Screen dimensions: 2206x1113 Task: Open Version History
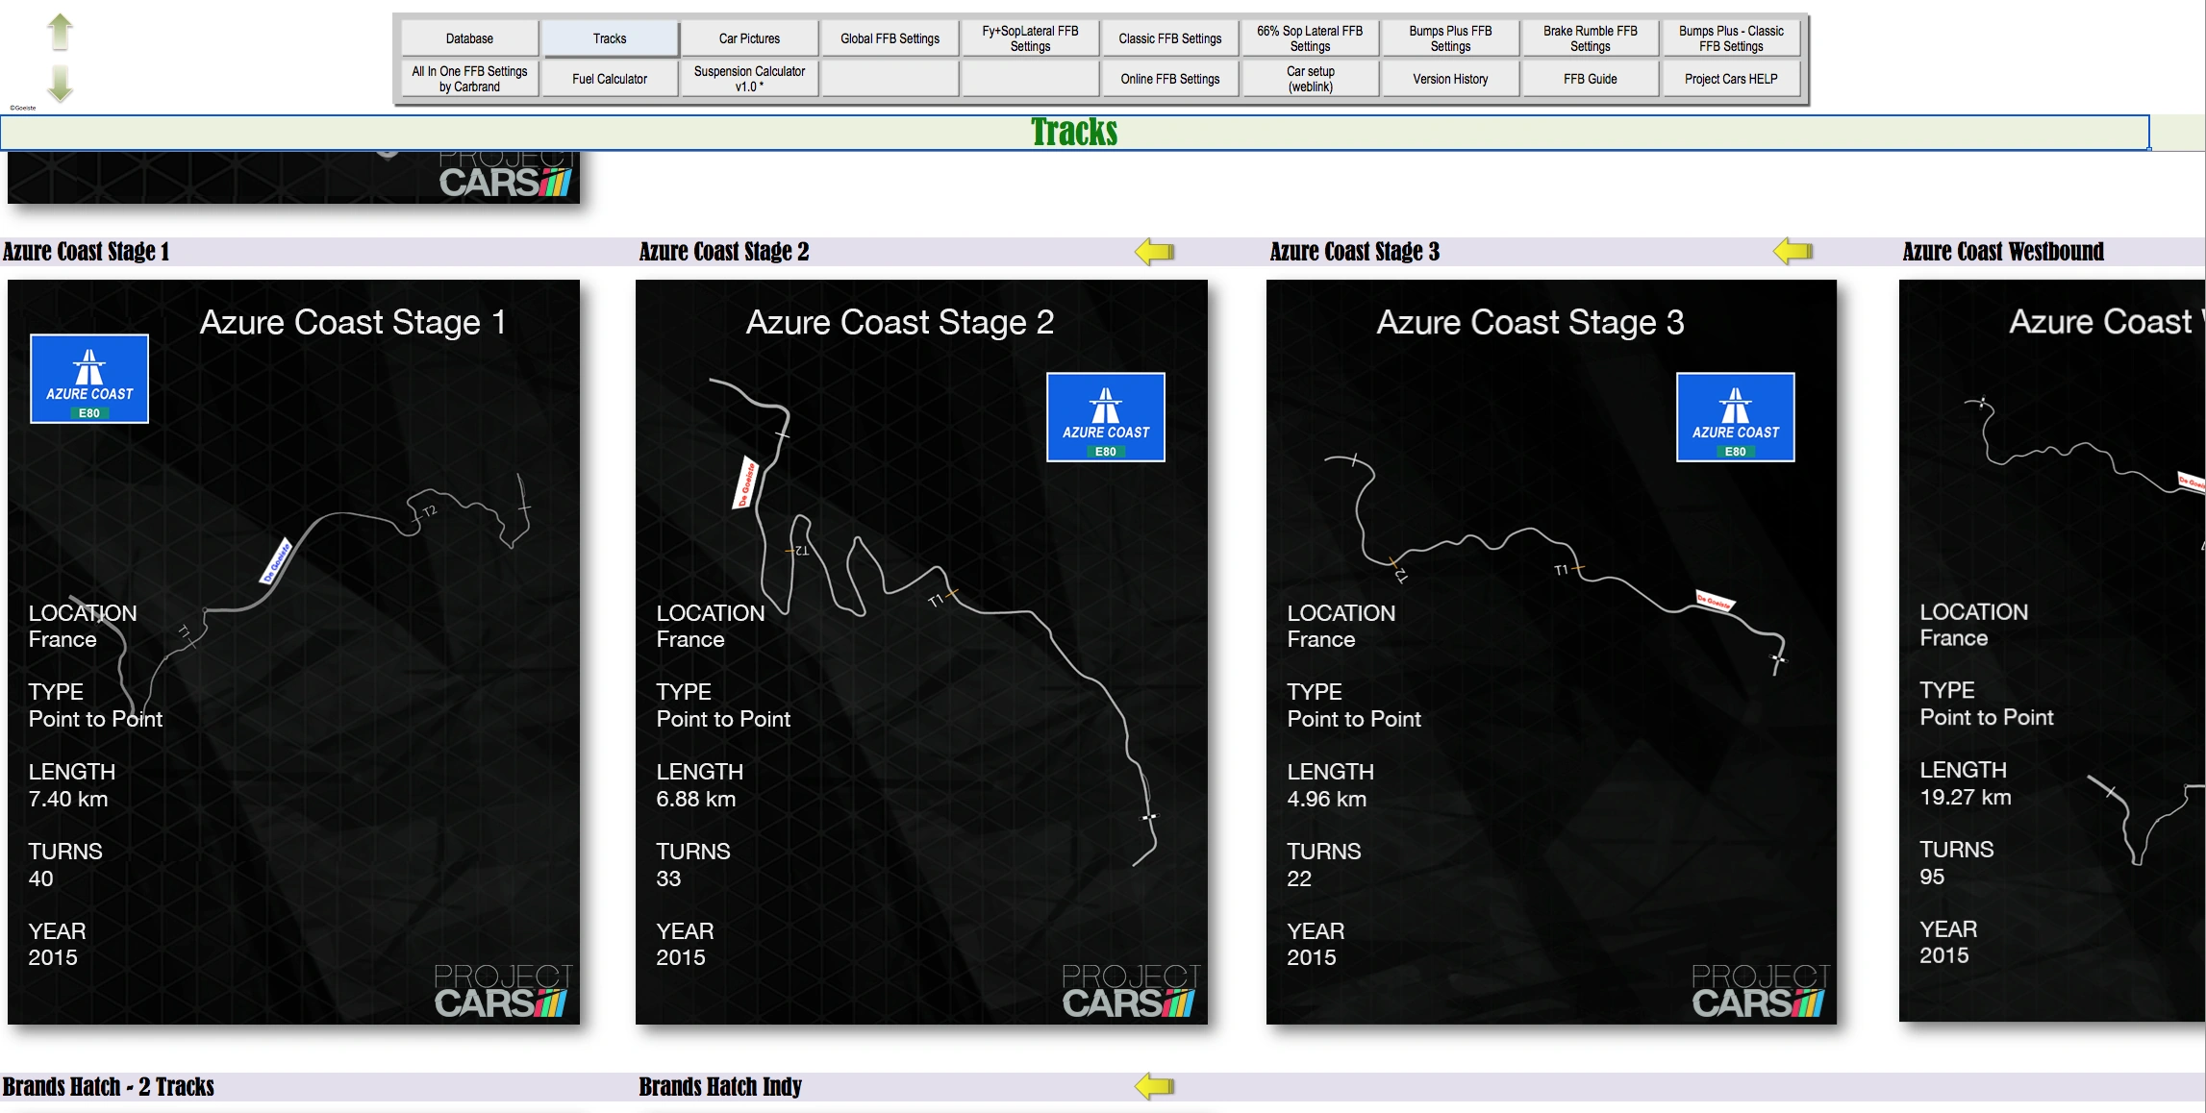(1449, 79)
